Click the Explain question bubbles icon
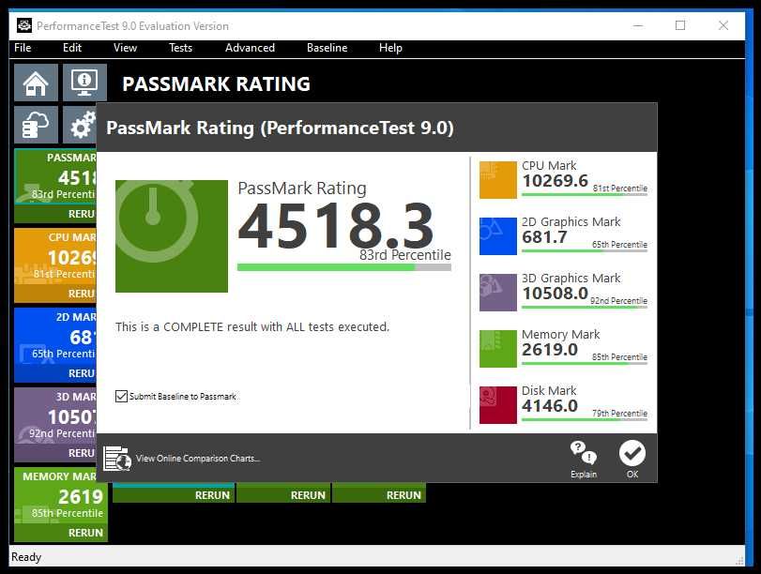This screenshot has width=761, height=574. click(584, 459)
